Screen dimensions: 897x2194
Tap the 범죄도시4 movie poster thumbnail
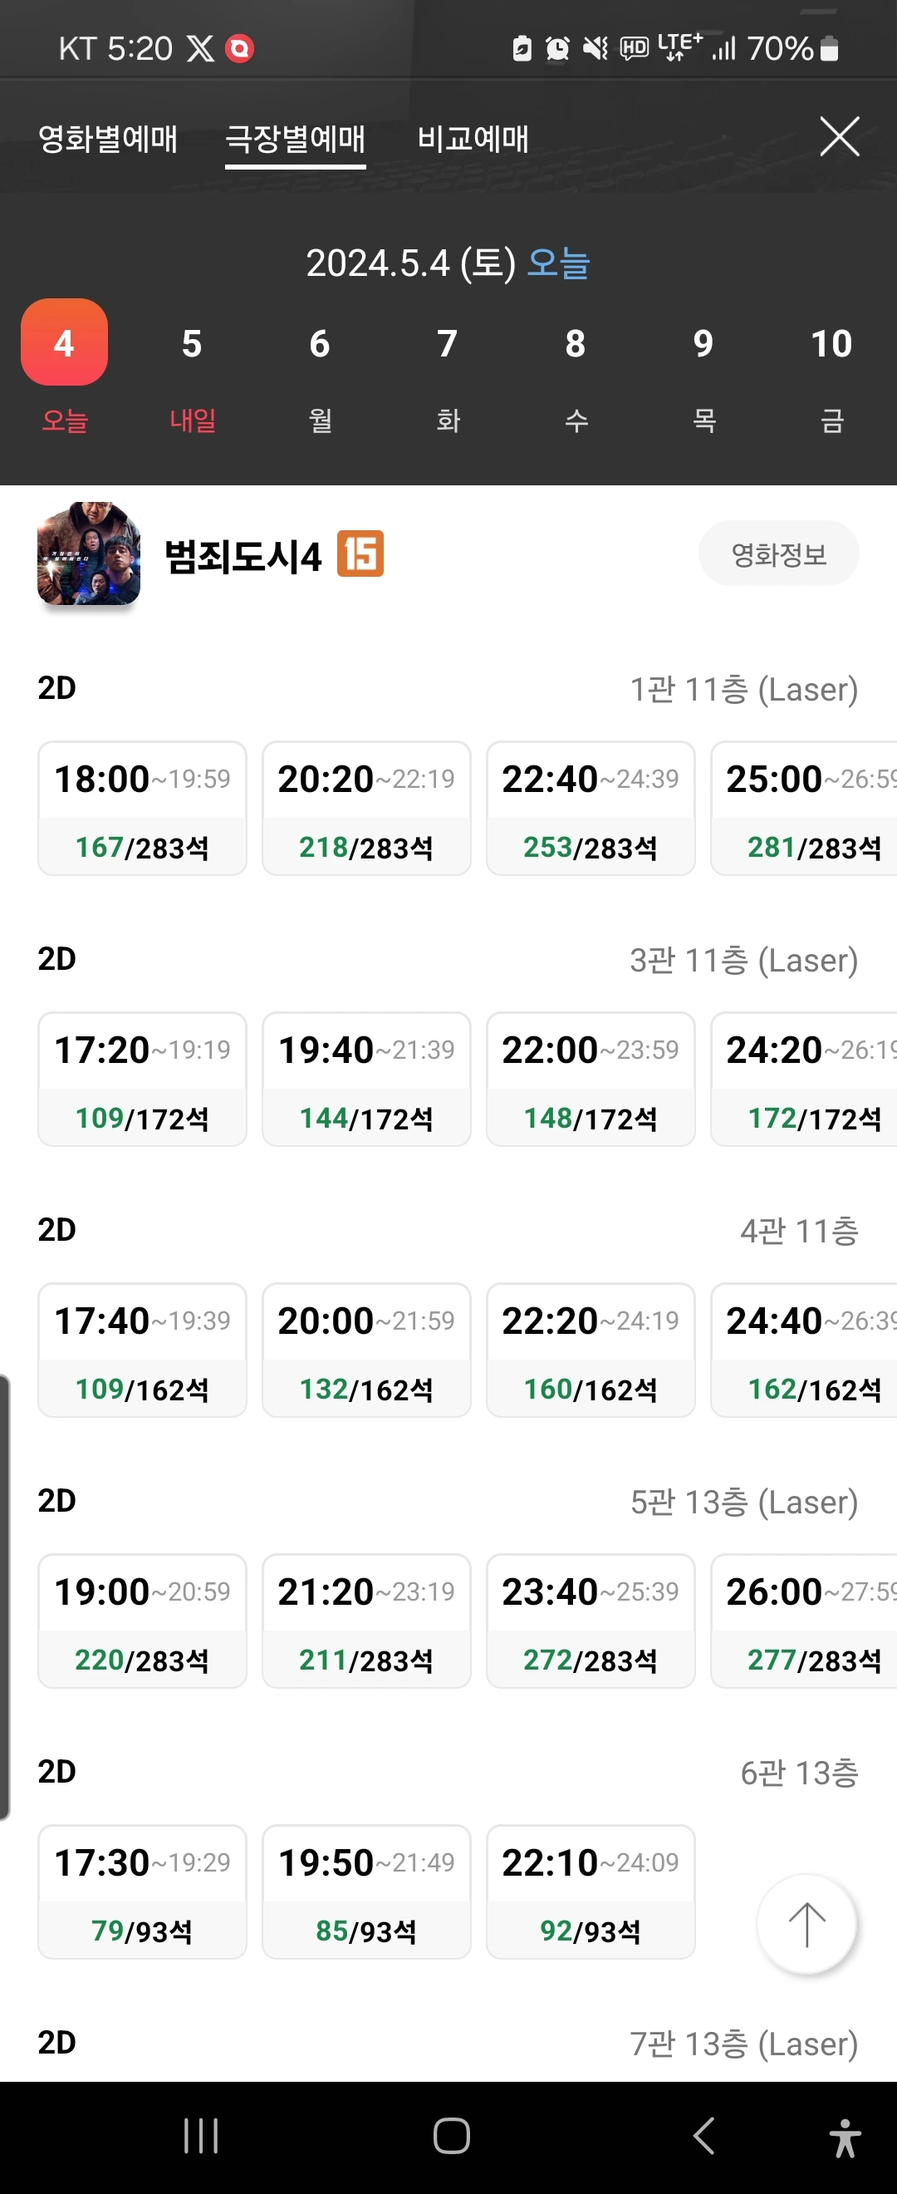tap(89, 553)
